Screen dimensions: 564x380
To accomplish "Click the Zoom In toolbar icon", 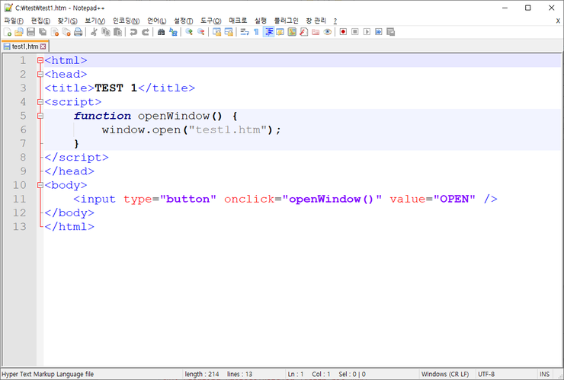I will click(x=189, y=32).
